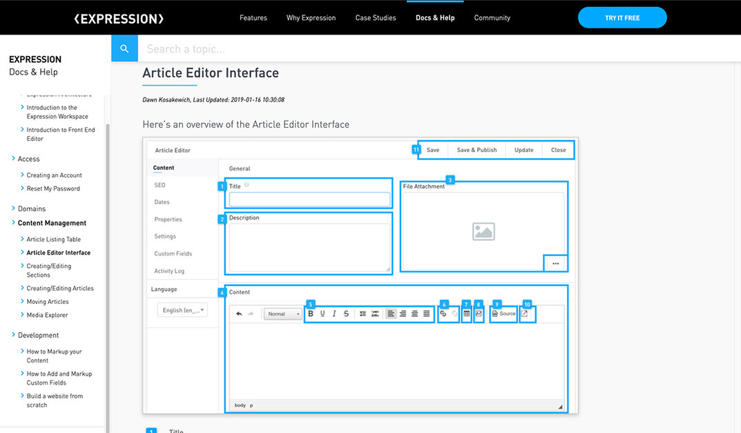Open the Source code view
The height and width of the screenshot is (433, 741).
click(x=503, y=314)
